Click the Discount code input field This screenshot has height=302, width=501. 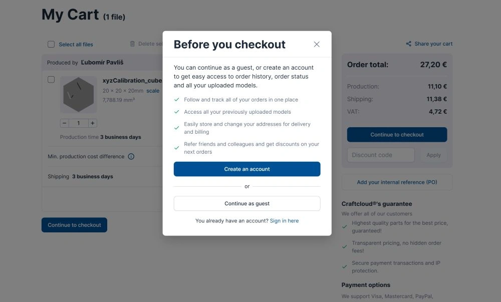(381, 155)
